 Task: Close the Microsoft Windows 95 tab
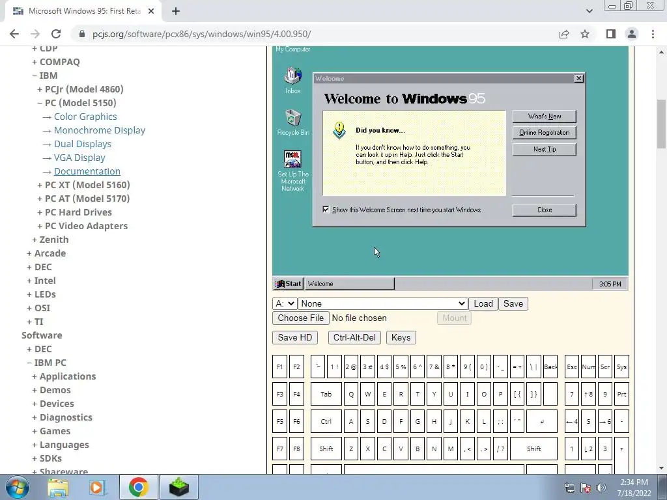[151, 12]
